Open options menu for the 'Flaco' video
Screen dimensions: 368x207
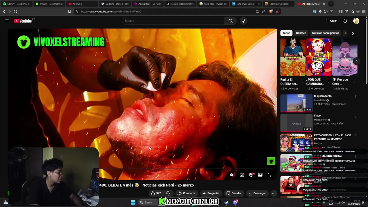pyautogui.click(x=356, y=116)
